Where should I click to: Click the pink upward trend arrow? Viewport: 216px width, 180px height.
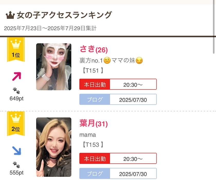(16, 76)
